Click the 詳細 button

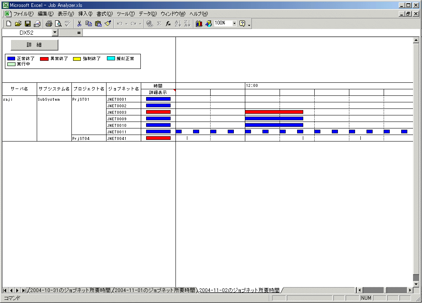click(34, 45)
